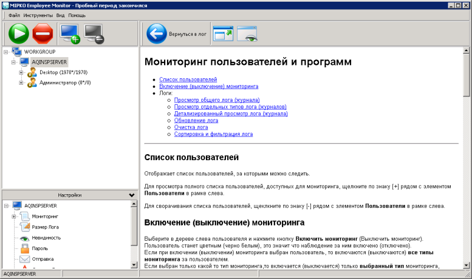472x279 pixels.
Task: Click the window with eye icon
Action: click(247, 34)
